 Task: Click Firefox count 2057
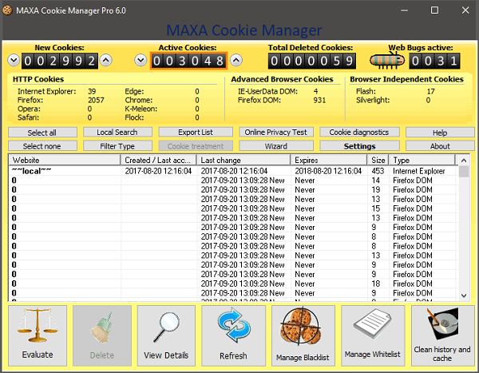tap(96, 100)
